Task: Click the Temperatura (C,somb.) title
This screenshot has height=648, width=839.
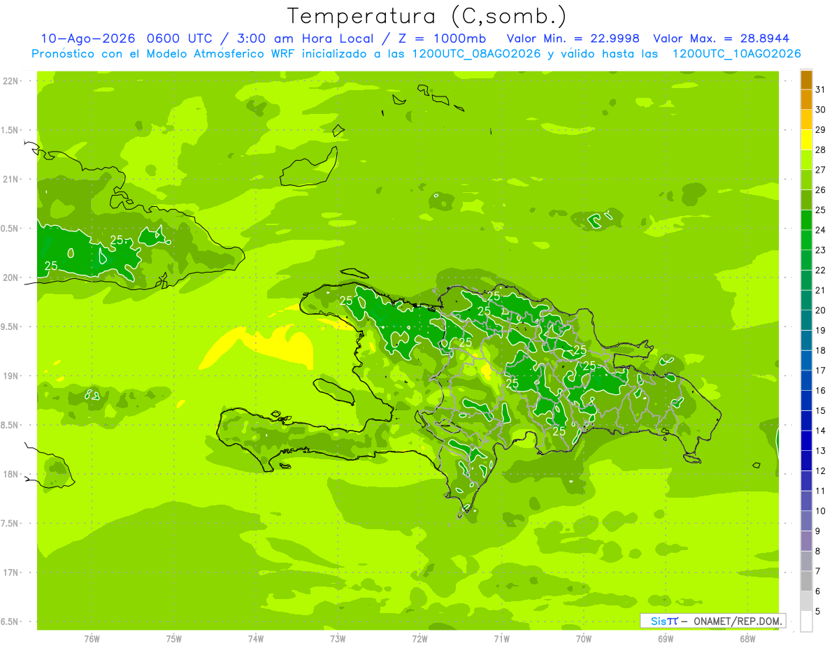Action: (x=426, y=15)
